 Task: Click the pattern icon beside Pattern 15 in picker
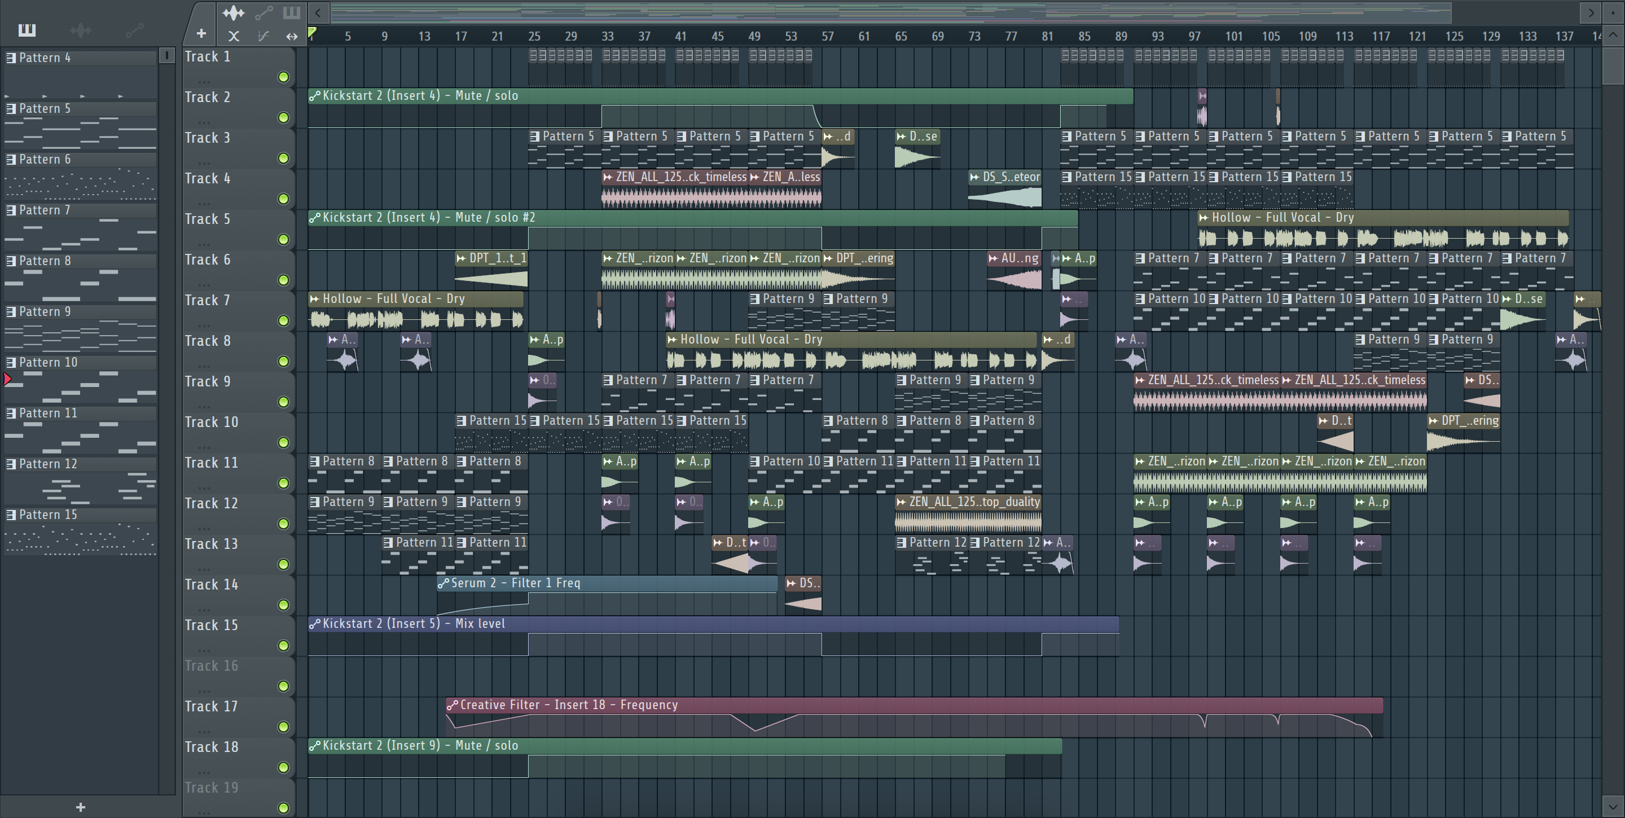(x=11, y=515)
